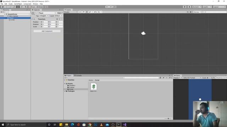Open the Layers dropdown
The image size is (227, 127).
207,7
